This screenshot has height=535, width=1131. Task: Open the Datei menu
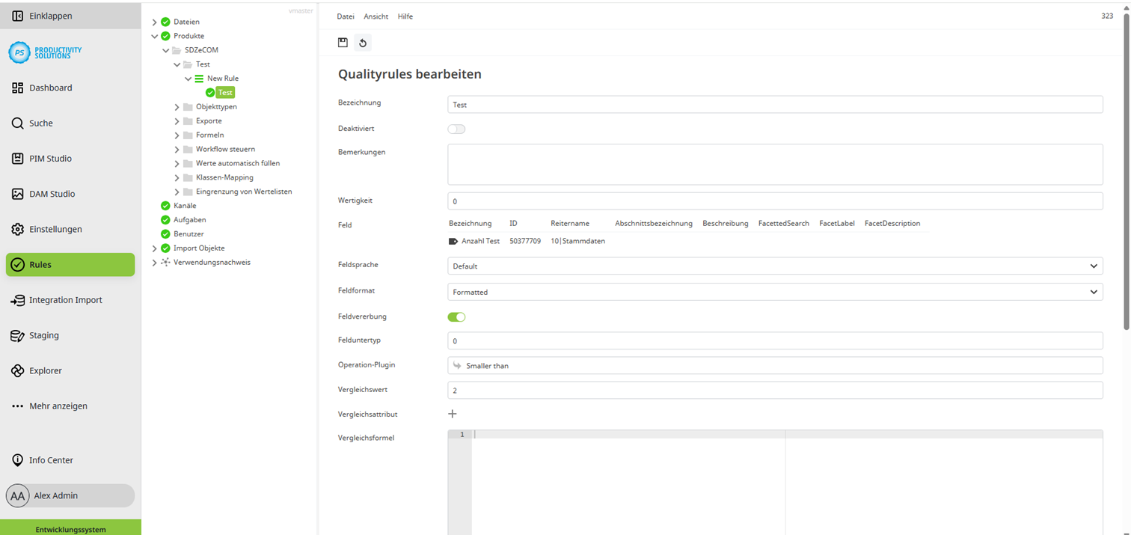point(346,16)
